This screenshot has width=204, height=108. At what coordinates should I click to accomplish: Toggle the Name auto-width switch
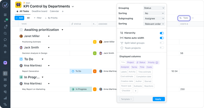pyautogui.click(x=162, y=38)
